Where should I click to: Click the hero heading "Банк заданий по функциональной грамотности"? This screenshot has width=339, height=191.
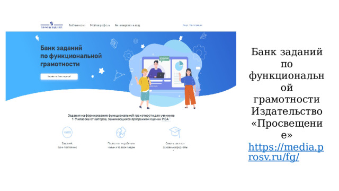[x=71, y=56]
